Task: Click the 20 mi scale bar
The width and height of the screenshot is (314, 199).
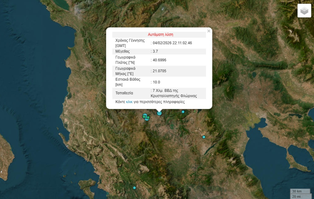Action: 298,196
